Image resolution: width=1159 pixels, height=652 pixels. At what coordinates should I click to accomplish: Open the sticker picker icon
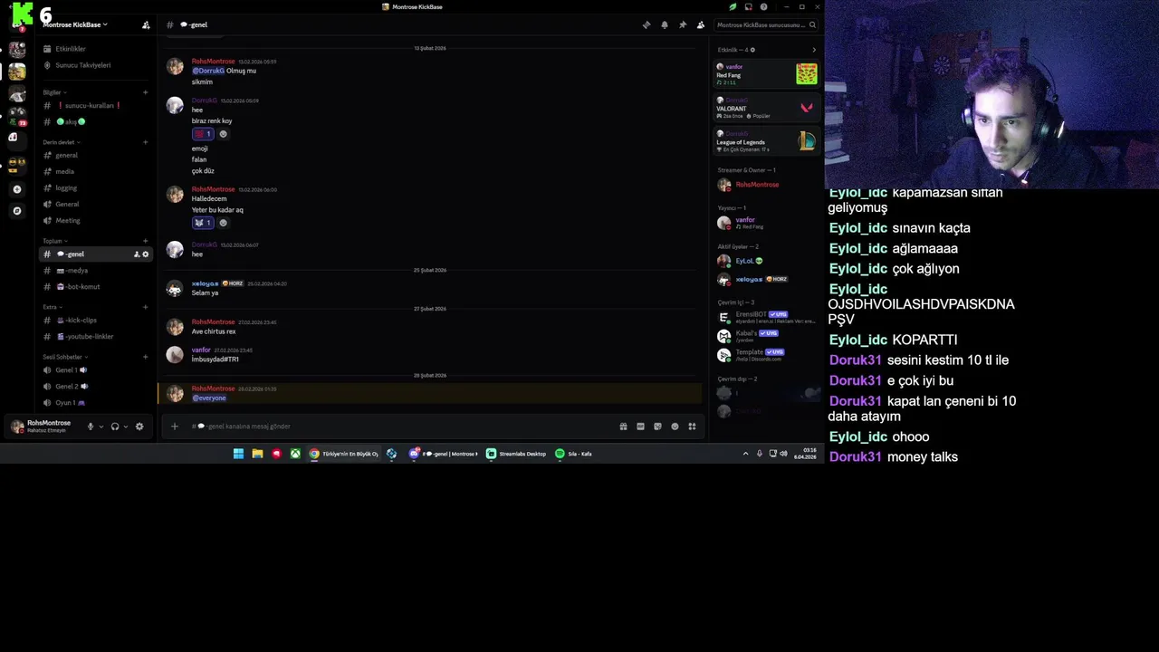[657, 427]
